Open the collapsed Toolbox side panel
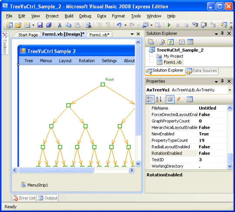235x212 pixels. (5, 43)
